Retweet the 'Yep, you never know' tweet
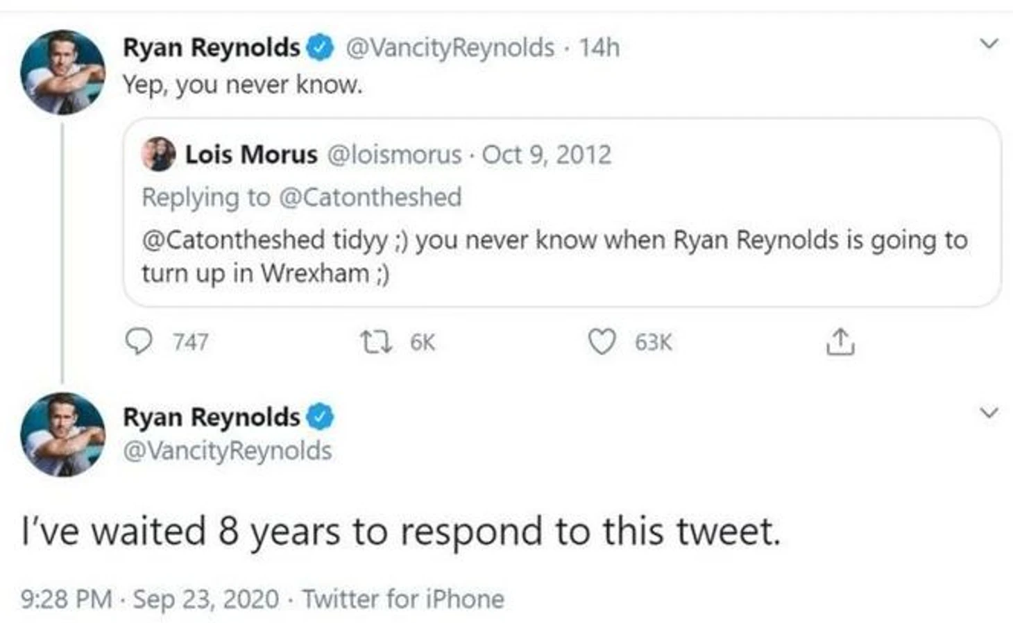The width and height of the screenshot is (1013, 623). point(377,341)
